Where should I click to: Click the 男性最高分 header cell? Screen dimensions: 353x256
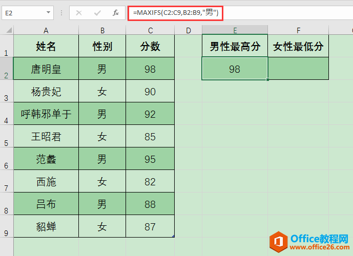[235, 46]
